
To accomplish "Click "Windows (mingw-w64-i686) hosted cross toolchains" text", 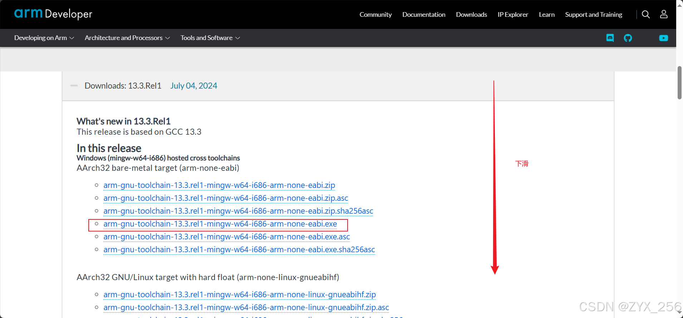I will 158,158.
